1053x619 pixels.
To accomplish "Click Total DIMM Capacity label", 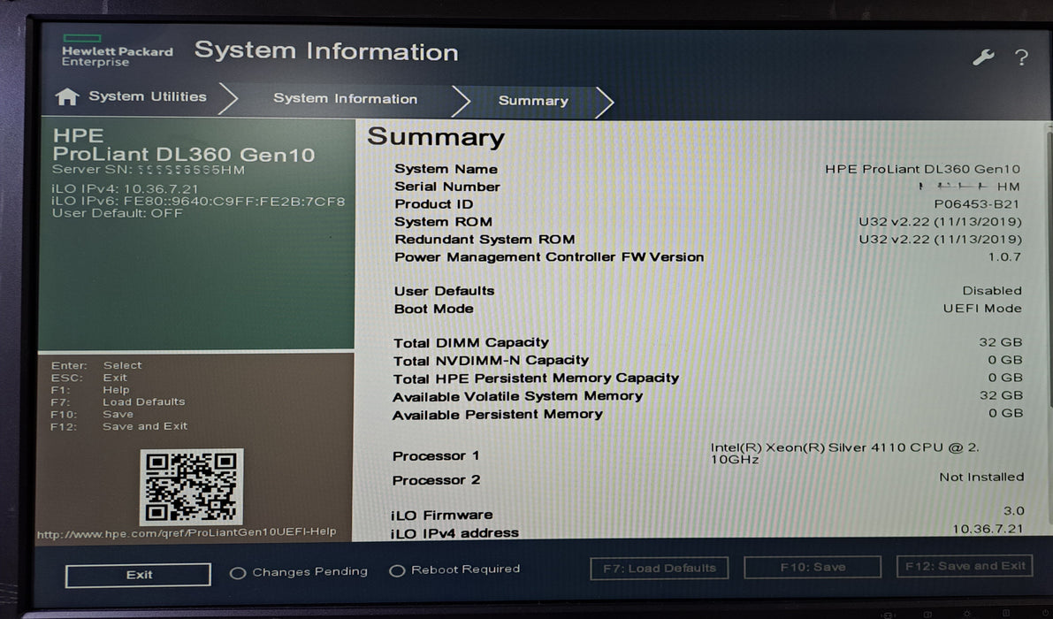I will click(x=470, y=343).
